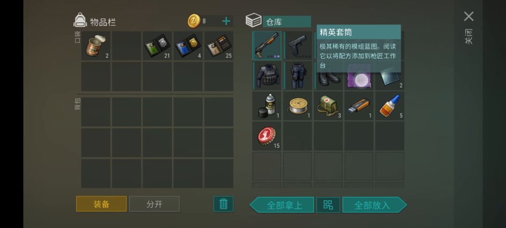Image resolution: width=506 pixels, height=228 pixels.
Task: Delete item with the trash can button
Action: (223, 204)
